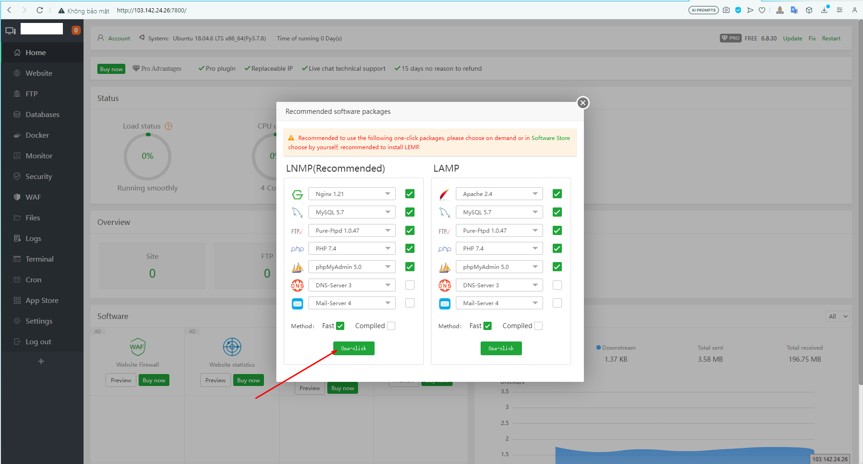Viewport: 863px width, 464px height.
Task: Click the browser address bar URL
Action: click(x=152, y=10)
